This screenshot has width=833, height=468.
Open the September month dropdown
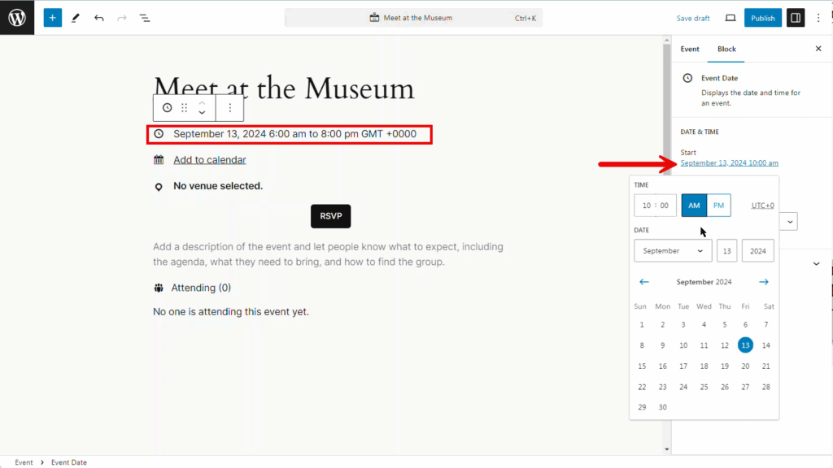673,251
